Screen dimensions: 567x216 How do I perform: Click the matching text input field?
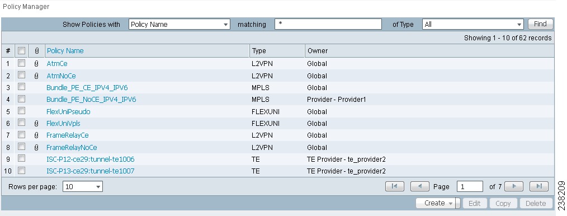coord(328,24)
